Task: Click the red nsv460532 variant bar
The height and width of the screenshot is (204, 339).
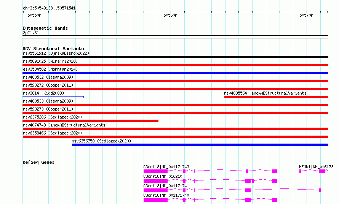Action: (x=175, y=81)
